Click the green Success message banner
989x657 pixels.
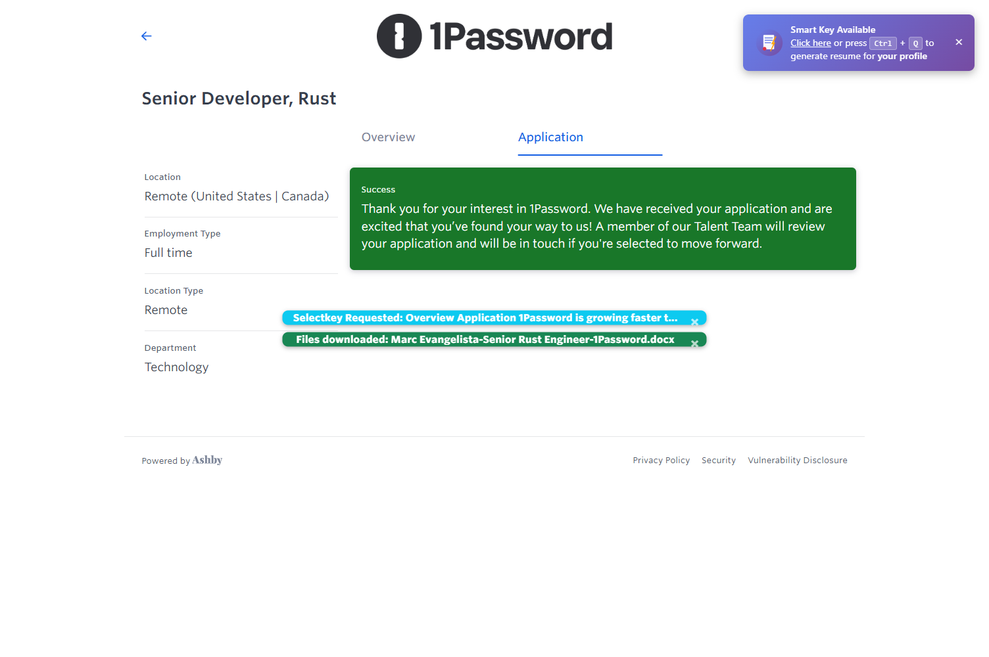click(602, 219)
